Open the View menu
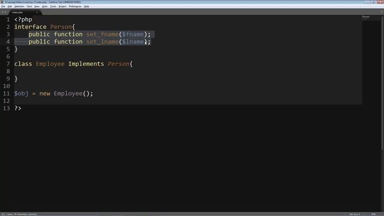 point(37,7)
